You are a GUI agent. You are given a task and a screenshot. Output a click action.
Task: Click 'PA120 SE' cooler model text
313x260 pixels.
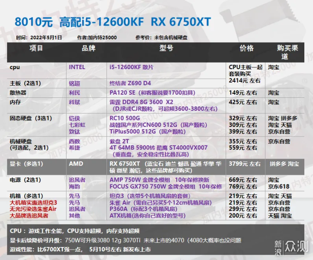(122, 93)
